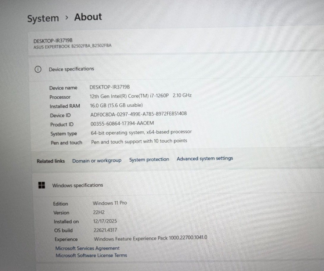Click the Installed on label
This screenshot has height=271, width=324.
click(66, 222)
